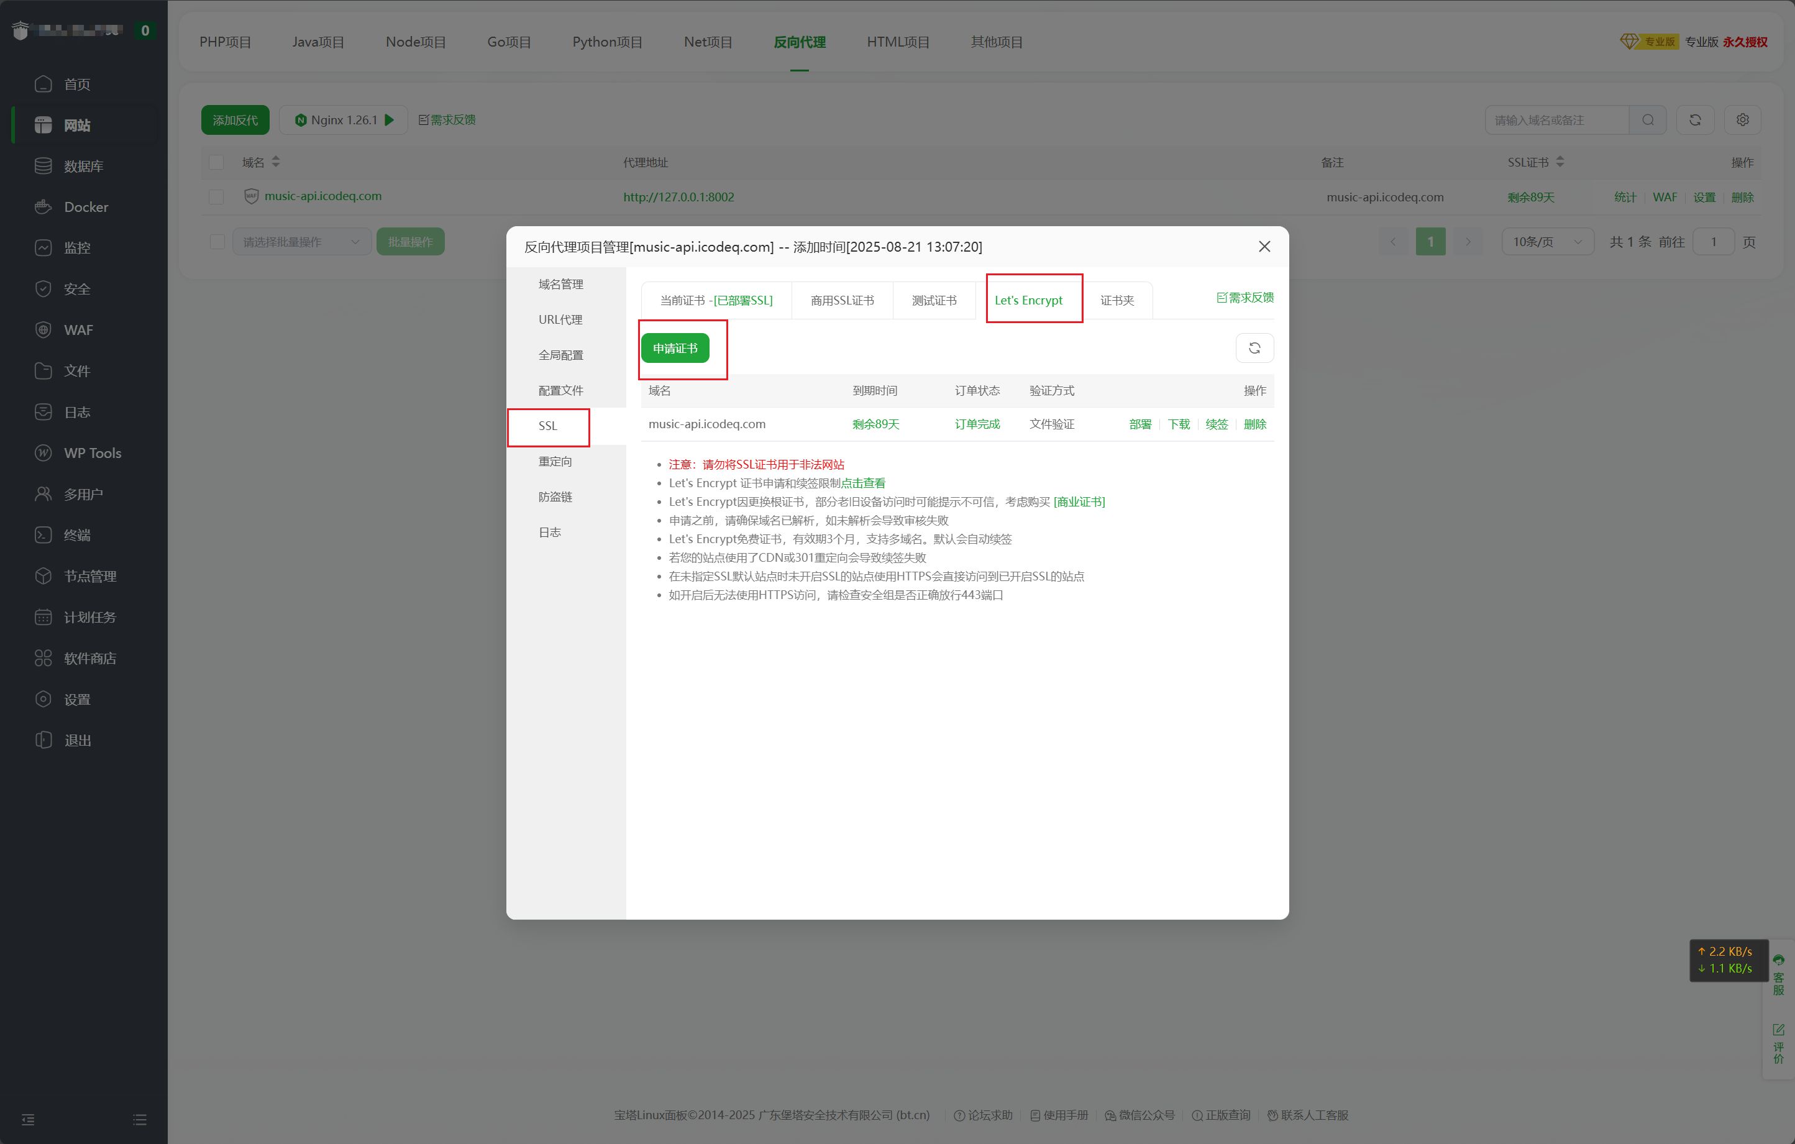
Task: Open the table settings gear icon
Action: pyautogui.click(x=1743, y=120)
